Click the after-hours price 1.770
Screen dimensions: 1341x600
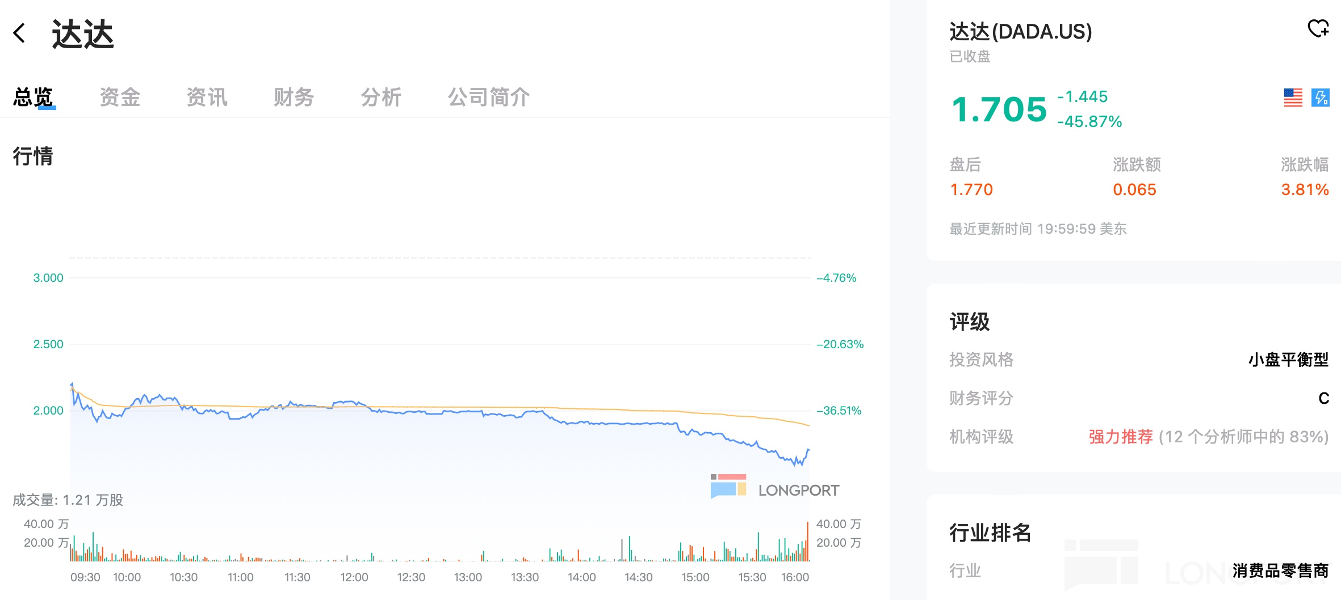point(971,189)
